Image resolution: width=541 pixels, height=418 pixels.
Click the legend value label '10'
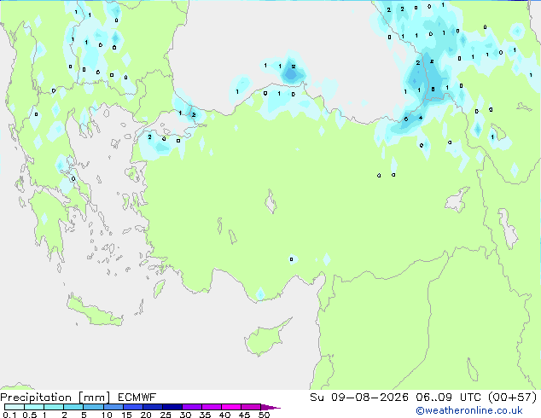pos(107,415)
